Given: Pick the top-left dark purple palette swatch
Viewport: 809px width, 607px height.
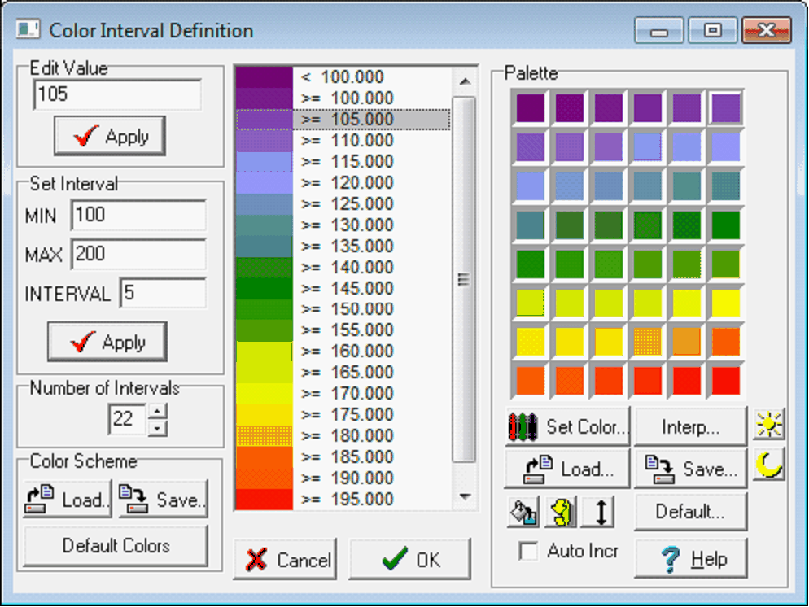Looking at the screenshot, I should pos(530,107).
